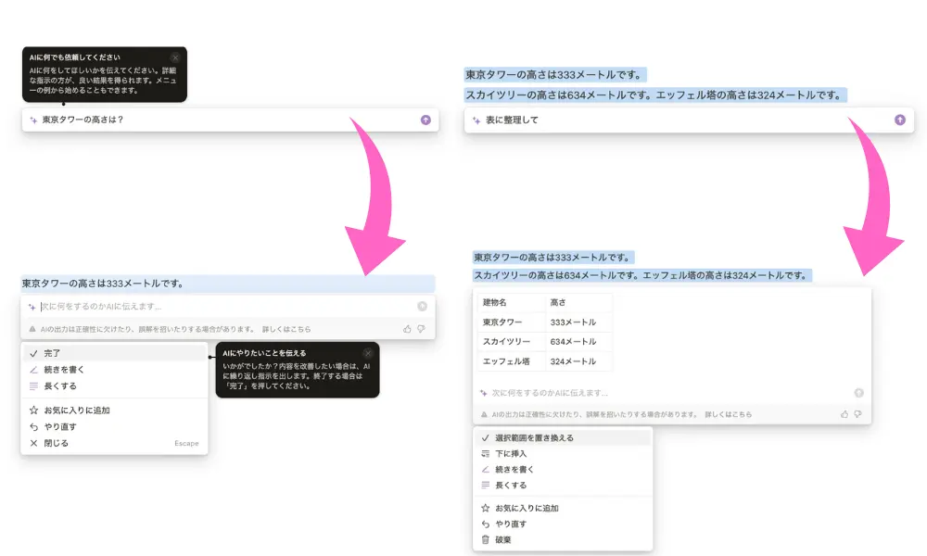The width and height of the screenshot is (927, 556).
Task: Select "やり直す" in the menu with 閉じる
Action: click(x=114, y=426)
